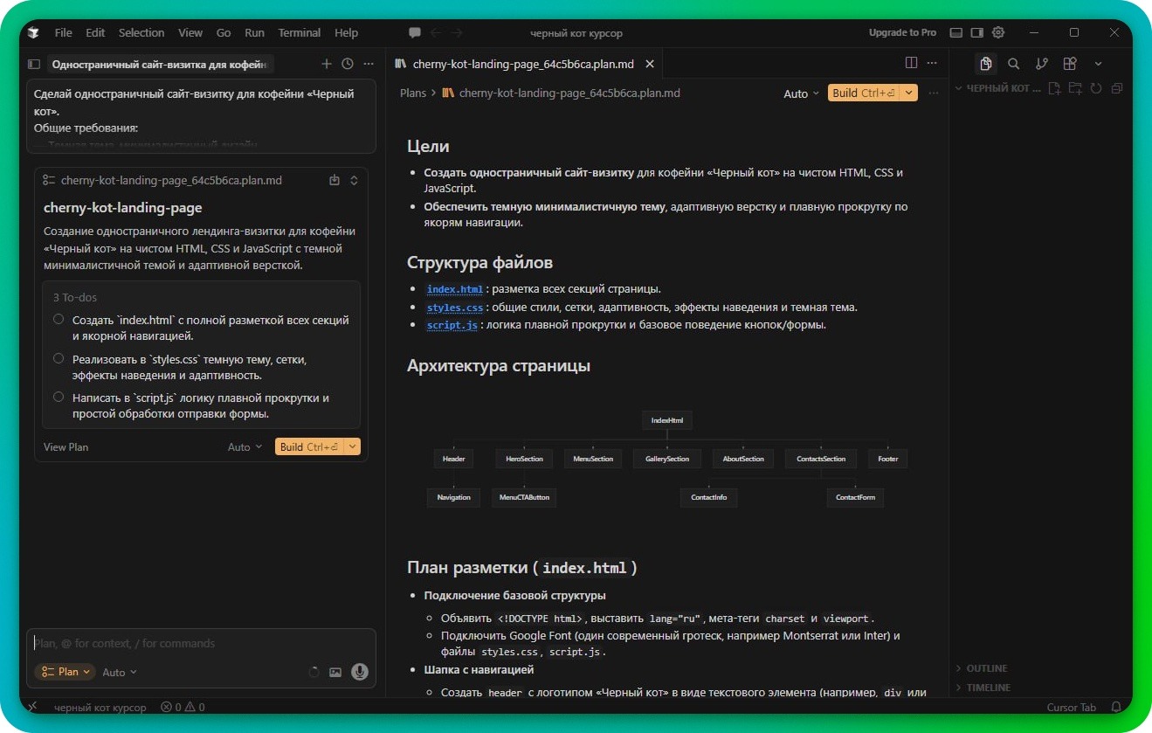Viewport: 1152px width, 733px height.
Task: Open the File menu
Action: [x=63, y=32]
